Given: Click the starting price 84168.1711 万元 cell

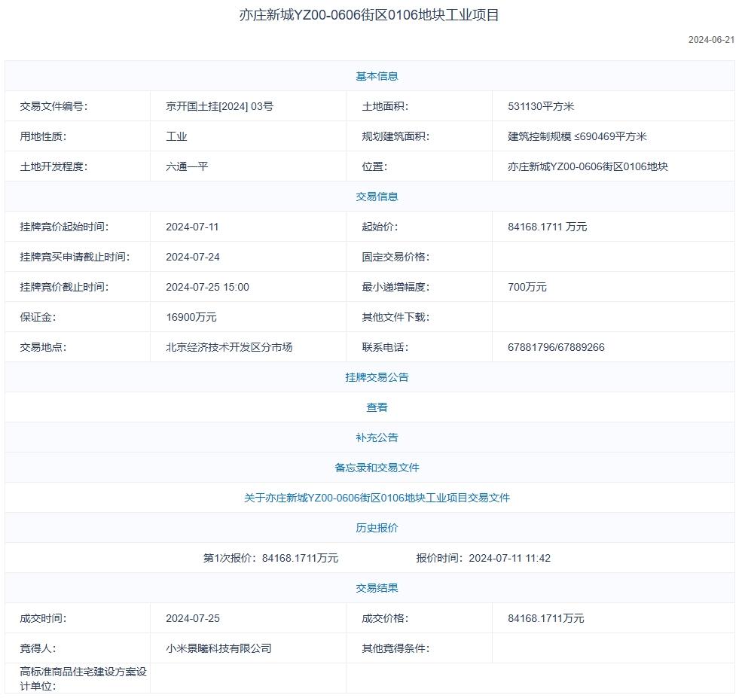Looking at the screenshot, I should tap(547, 227).
